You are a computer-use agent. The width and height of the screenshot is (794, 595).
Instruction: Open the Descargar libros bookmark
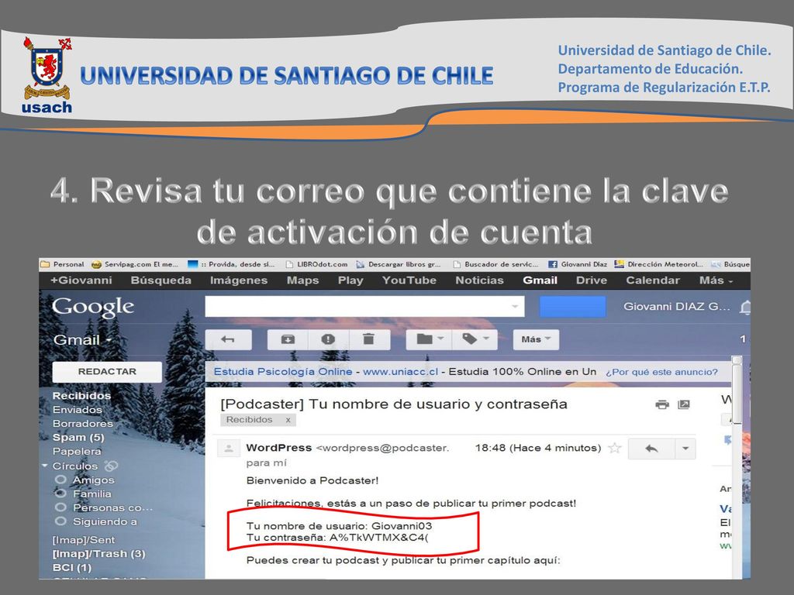click(x=399, y=264)
